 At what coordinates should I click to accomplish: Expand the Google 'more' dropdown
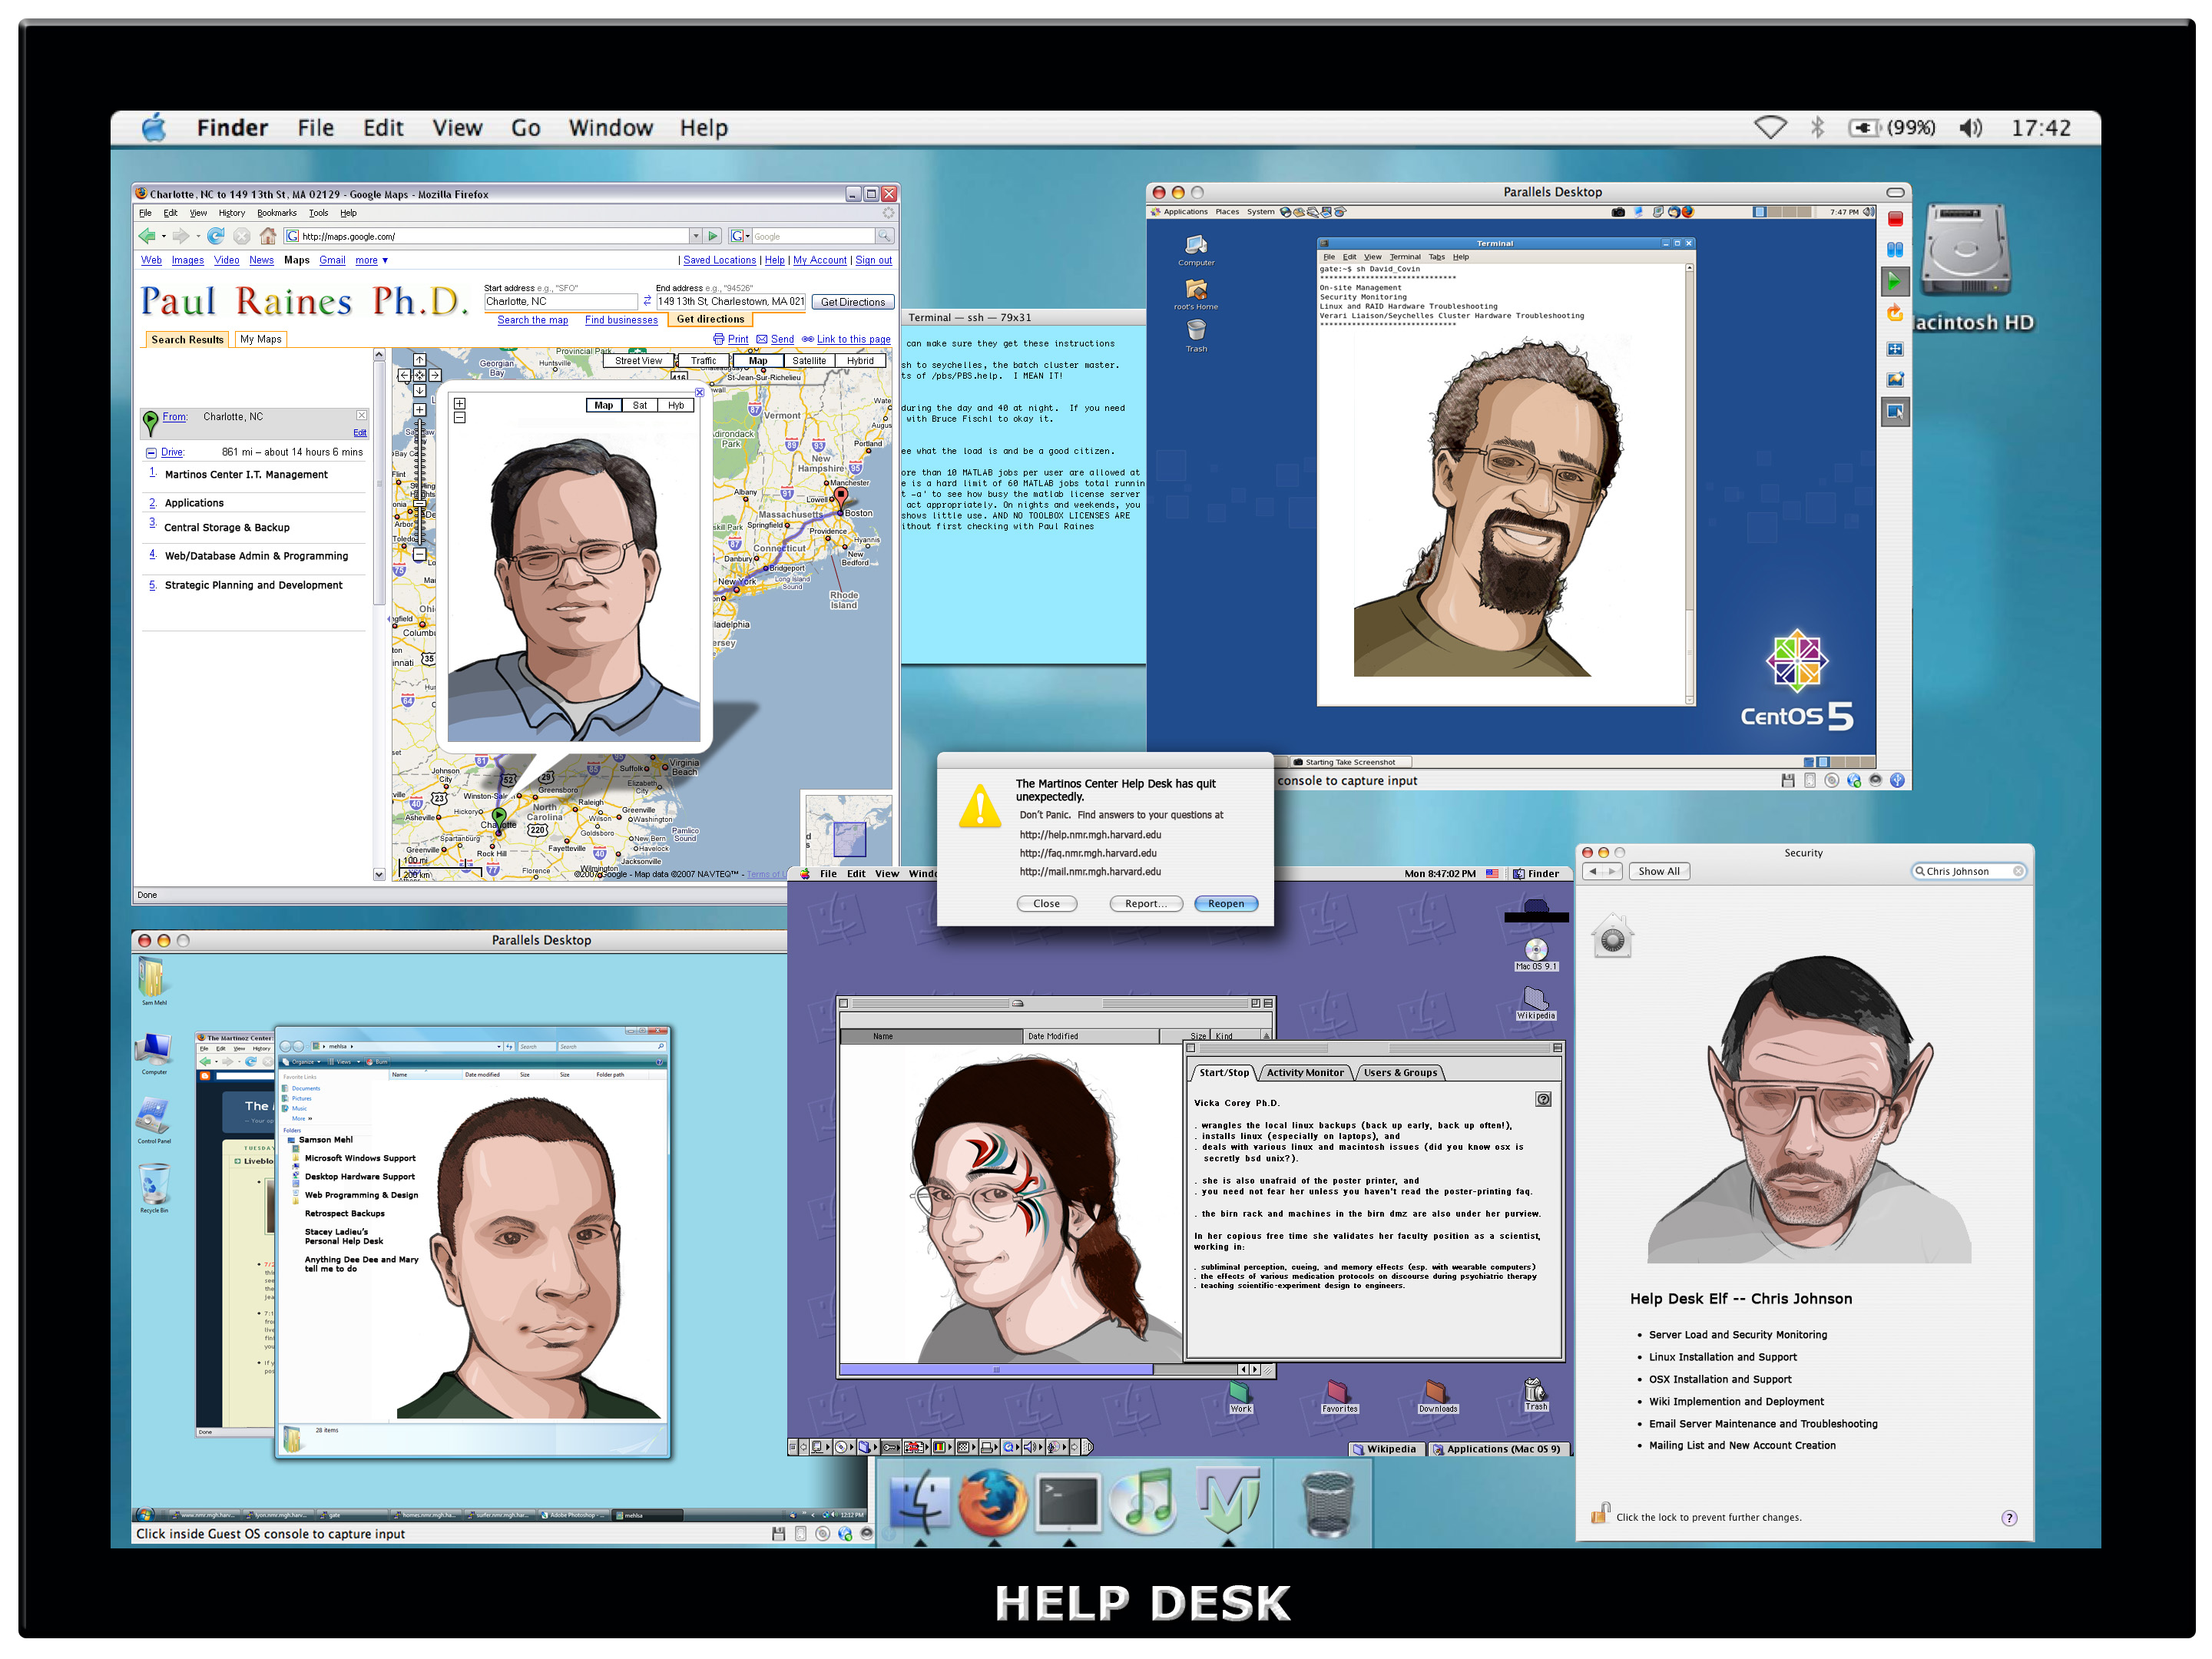371,261
